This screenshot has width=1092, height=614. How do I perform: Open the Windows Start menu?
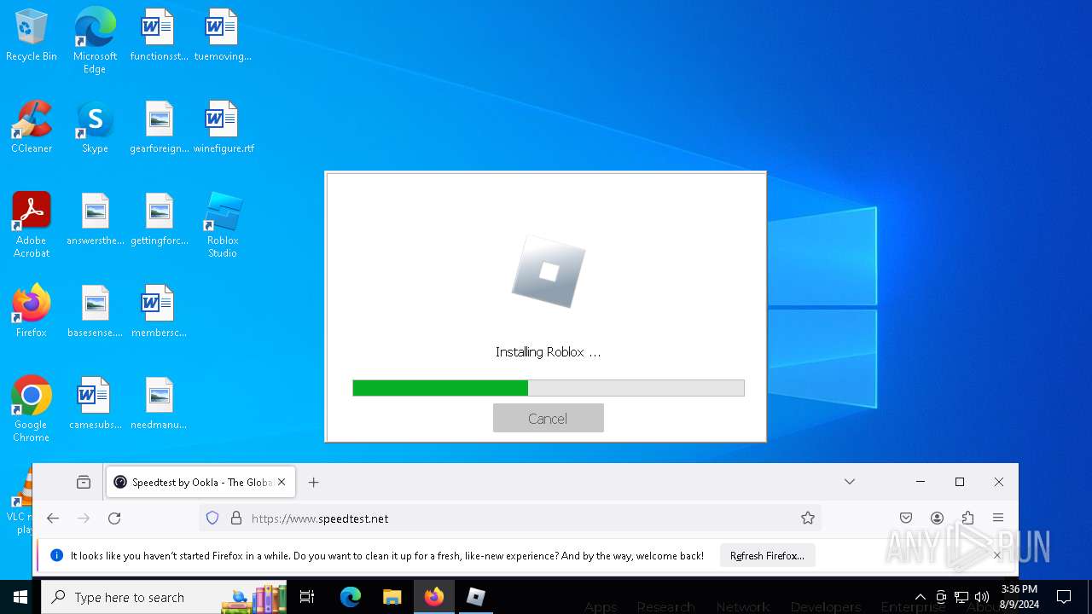pos(20,597)
